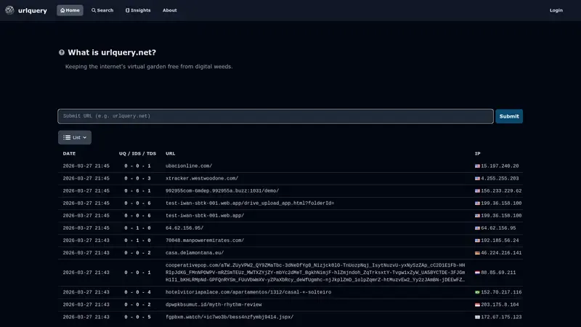Click the question mark icon beside heading
This screenshot has width=581, height=327.
(62, 52)
